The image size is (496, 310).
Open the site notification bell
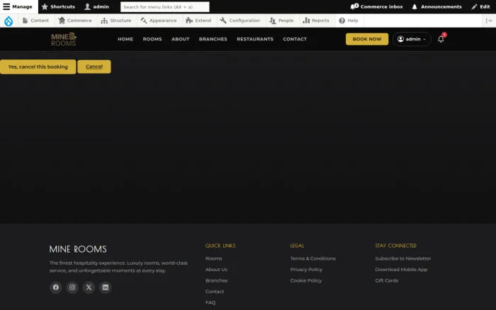pyautogui.click(x=441, y=39)
